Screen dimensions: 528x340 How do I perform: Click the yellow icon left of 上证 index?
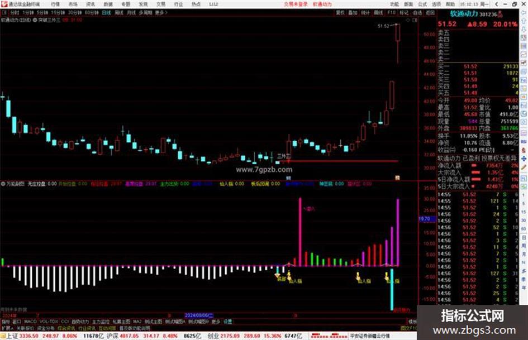(x=3, y=336)
